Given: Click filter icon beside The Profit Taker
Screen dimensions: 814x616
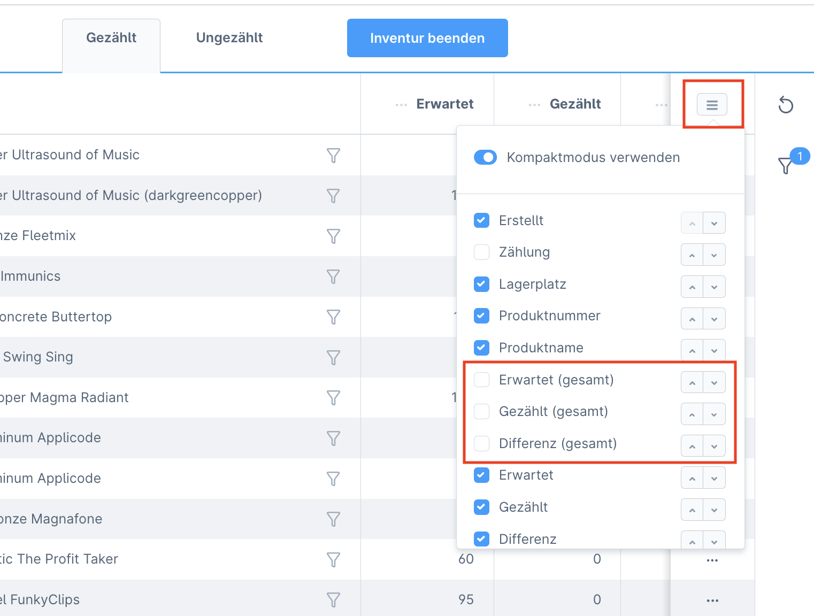Looking at the screenshot, I should pos(333,559).
